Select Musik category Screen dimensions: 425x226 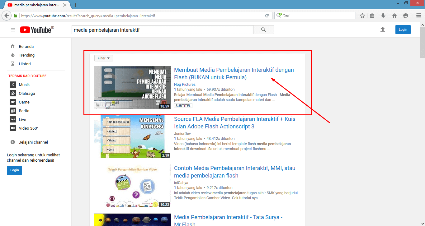[x=24, y=85]
